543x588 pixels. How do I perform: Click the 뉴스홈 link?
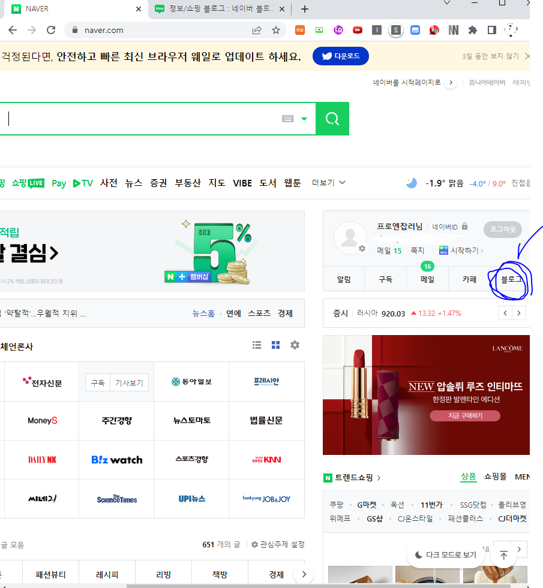pyautogui.click(x=203, y=313)
